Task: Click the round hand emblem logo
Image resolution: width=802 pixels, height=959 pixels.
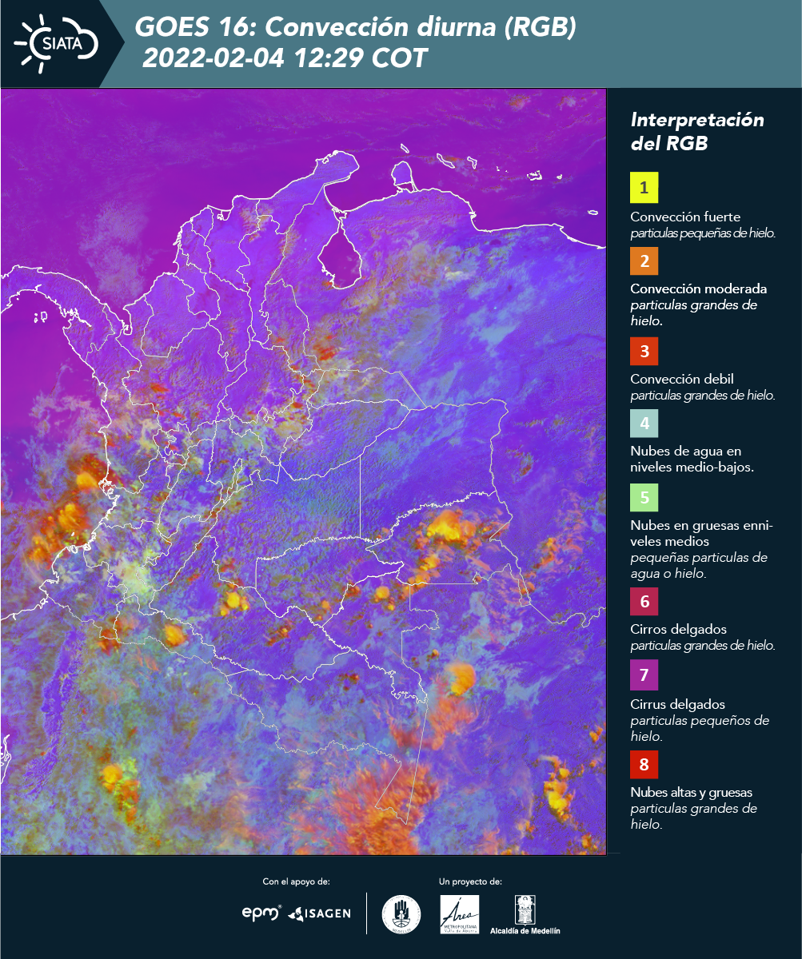Action: click(401, 914)
